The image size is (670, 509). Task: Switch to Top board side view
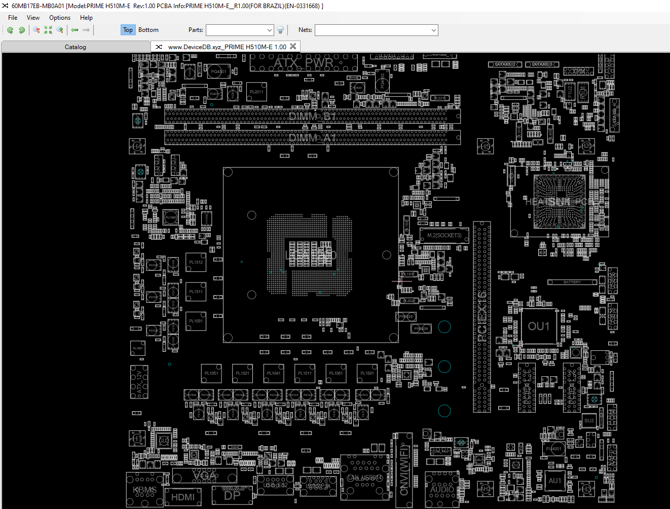point(128,30)
